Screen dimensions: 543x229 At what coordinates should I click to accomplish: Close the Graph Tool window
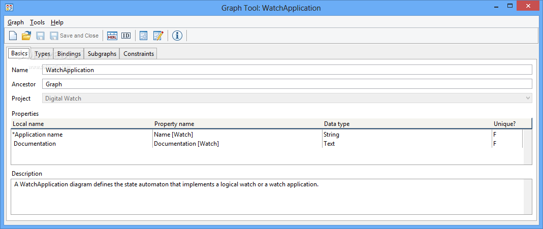tap(528, 6)
